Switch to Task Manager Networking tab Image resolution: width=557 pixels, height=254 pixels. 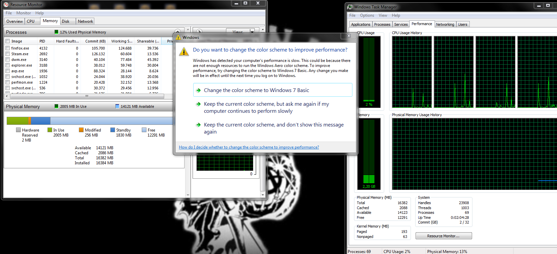click(x=445, y=24)
